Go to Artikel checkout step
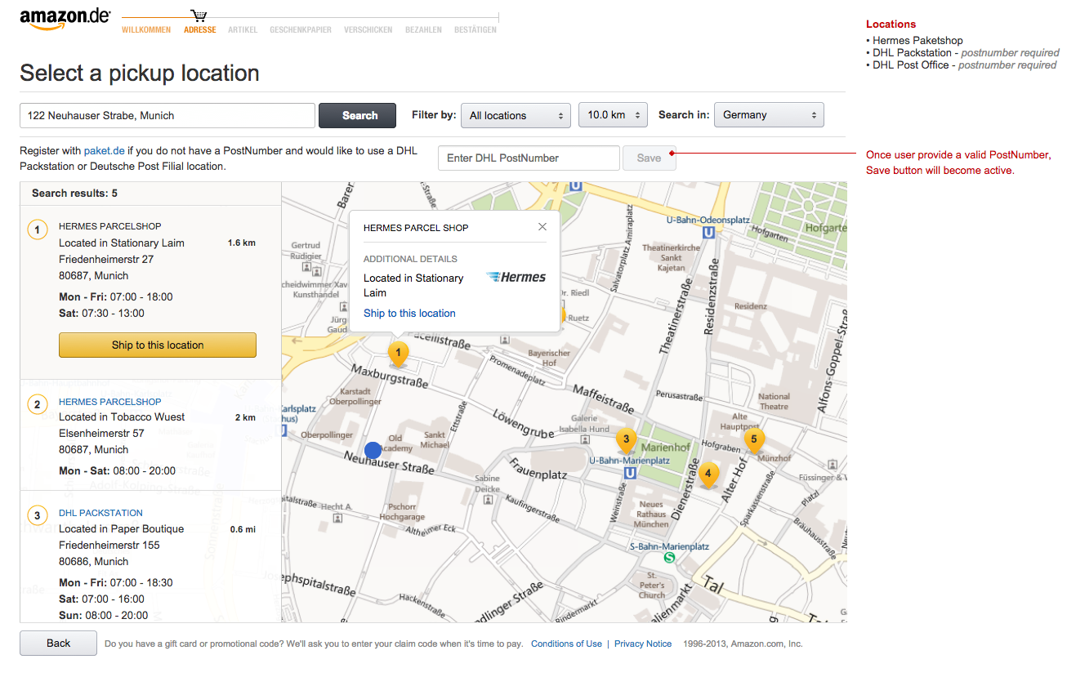Image resolution: width=1067 pixels, height=686 pixels. pyautogui.click(x=243, y=30)
